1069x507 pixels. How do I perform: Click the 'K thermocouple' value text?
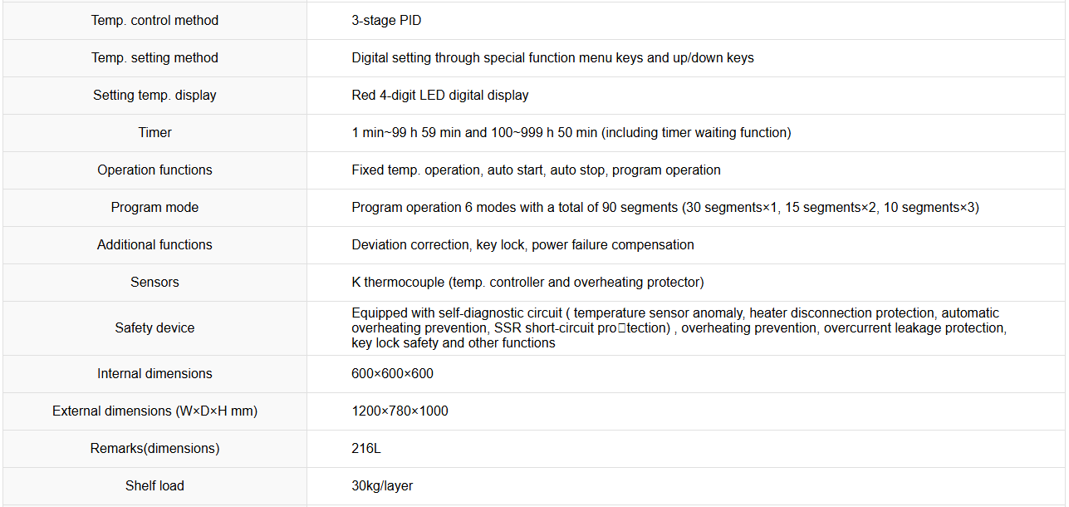pyautogui.click(x=398, y=282)
